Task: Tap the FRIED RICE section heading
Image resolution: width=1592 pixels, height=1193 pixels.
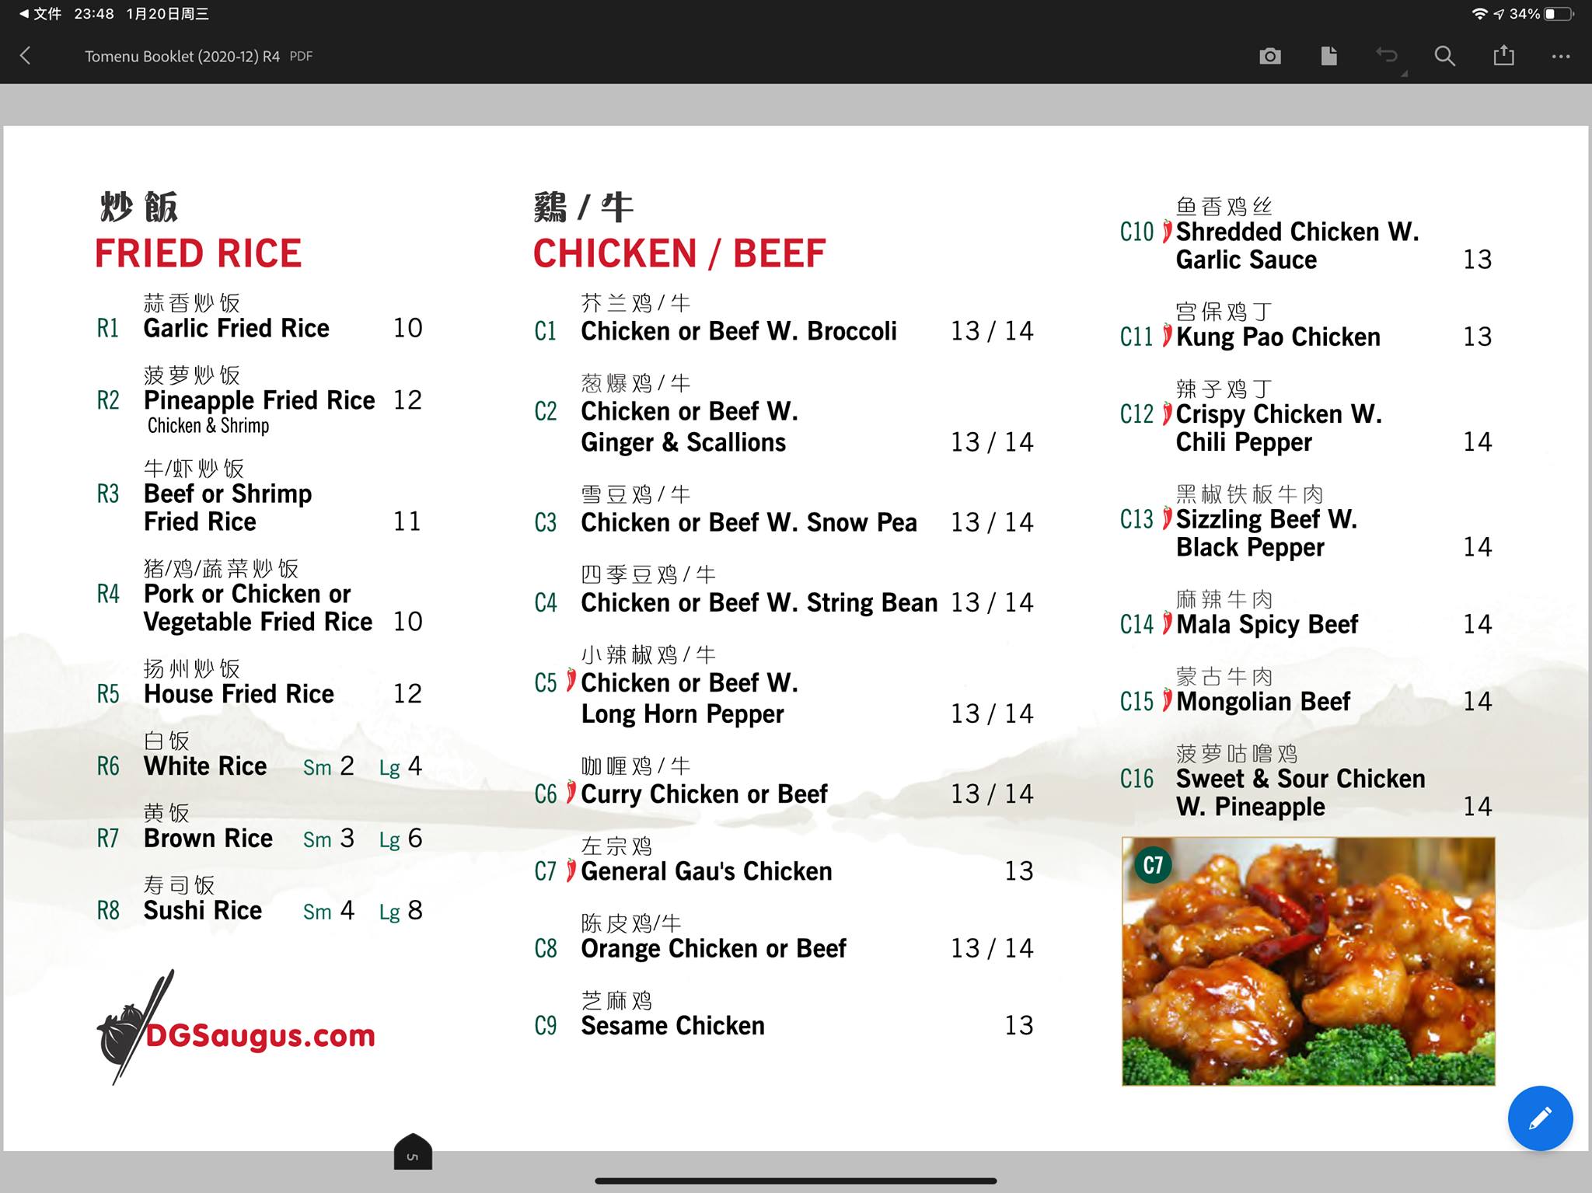Action: (198, 253)
